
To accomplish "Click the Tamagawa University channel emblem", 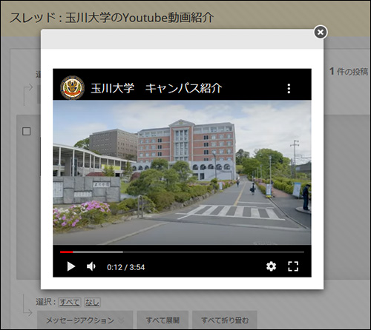I will pos(72,87).
